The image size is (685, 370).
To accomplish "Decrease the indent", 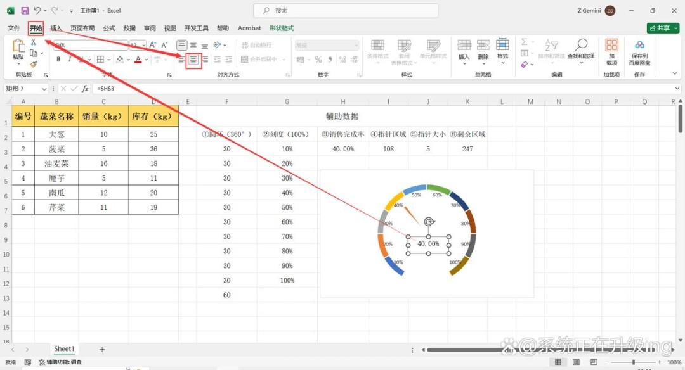I will click(217, 60).
